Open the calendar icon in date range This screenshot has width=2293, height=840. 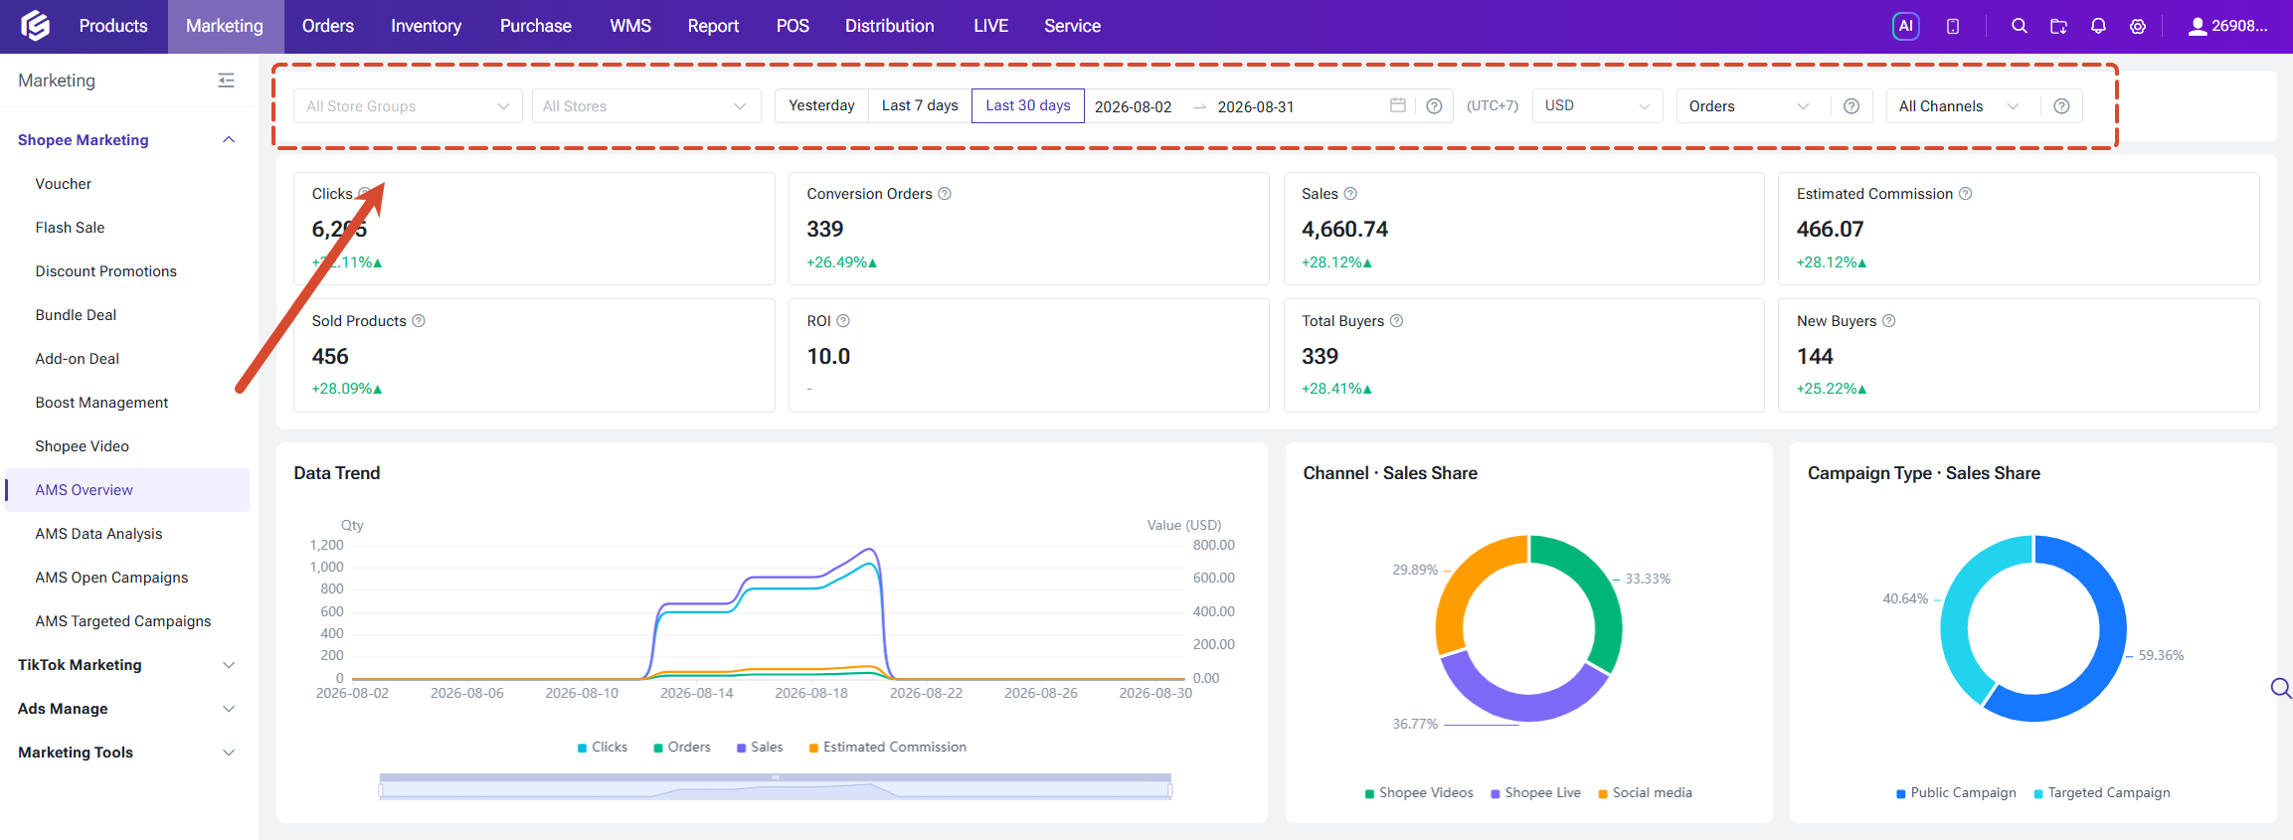(1398, 105)
